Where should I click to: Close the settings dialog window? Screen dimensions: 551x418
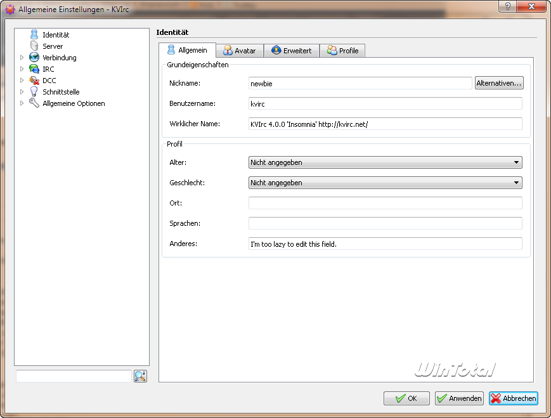531,6
